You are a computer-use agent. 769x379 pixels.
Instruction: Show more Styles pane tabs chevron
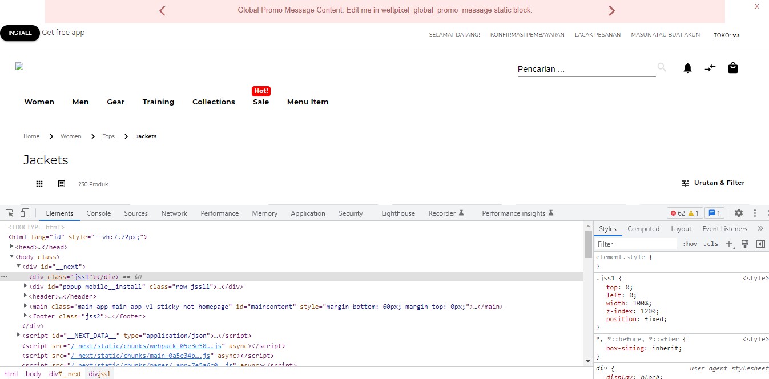click(x=760, y=228)
